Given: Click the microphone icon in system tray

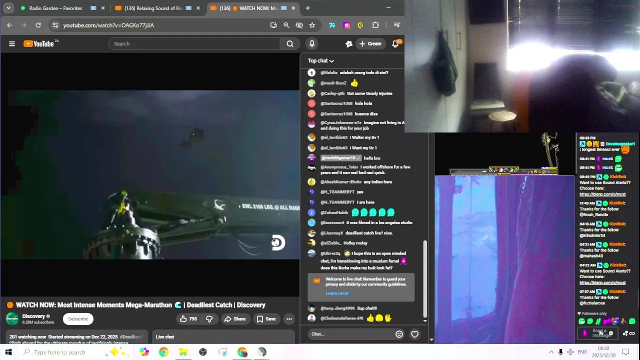Looking at the screenshot, I should [x=560, y=352].
